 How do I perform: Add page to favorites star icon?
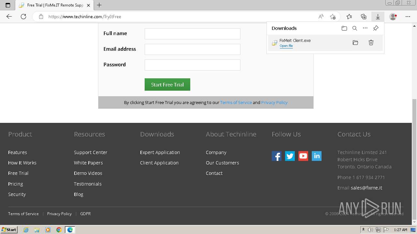coord(333,17)
